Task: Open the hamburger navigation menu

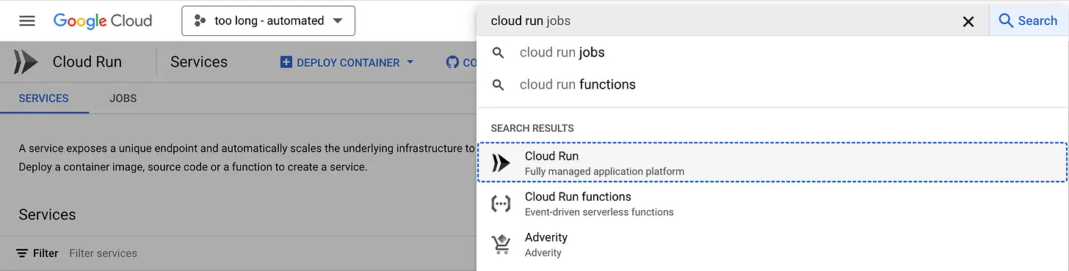Action: click(27, 21)
